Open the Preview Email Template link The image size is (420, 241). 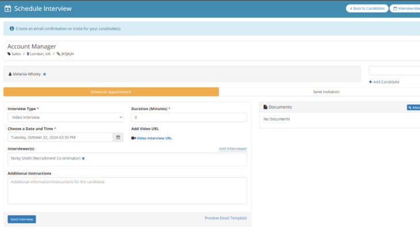click(x=226, y=218)
